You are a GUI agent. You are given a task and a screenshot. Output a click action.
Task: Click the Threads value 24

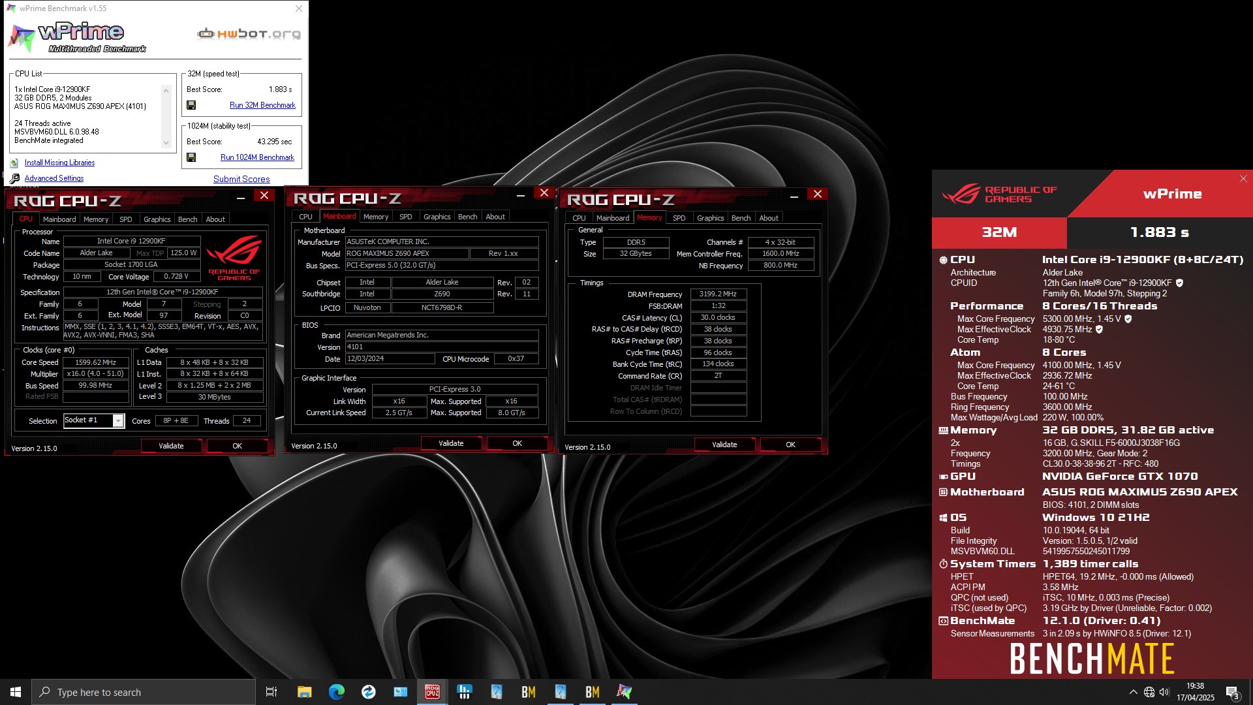click(x=247, y=421)
